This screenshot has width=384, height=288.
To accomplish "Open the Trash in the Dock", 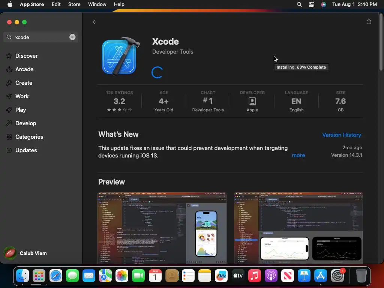I will tap(361, 276).
